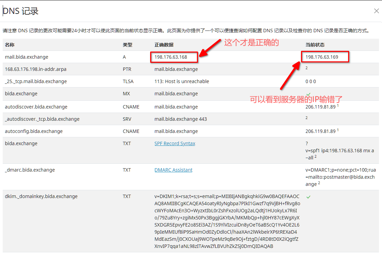Select the 168.63.176.198.in-addr.arpa record name

coord(36,69)
